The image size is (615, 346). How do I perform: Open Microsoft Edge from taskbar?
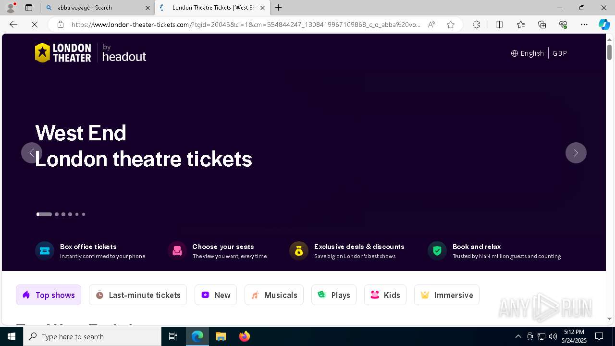(x=197, y=336)
